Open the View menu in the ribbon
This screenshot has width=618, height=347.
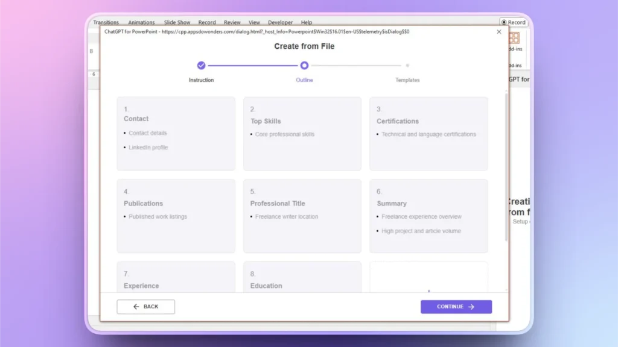click(254, 22)
